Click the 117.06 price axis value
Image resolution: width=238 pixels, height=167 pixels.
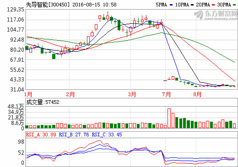(x=16, y=20)
